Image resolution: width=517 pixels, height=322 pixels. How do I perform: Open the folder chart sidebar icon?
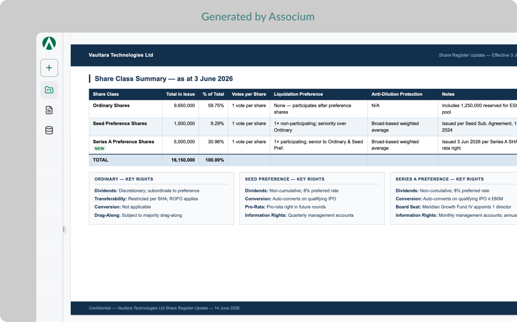point(49,90)
